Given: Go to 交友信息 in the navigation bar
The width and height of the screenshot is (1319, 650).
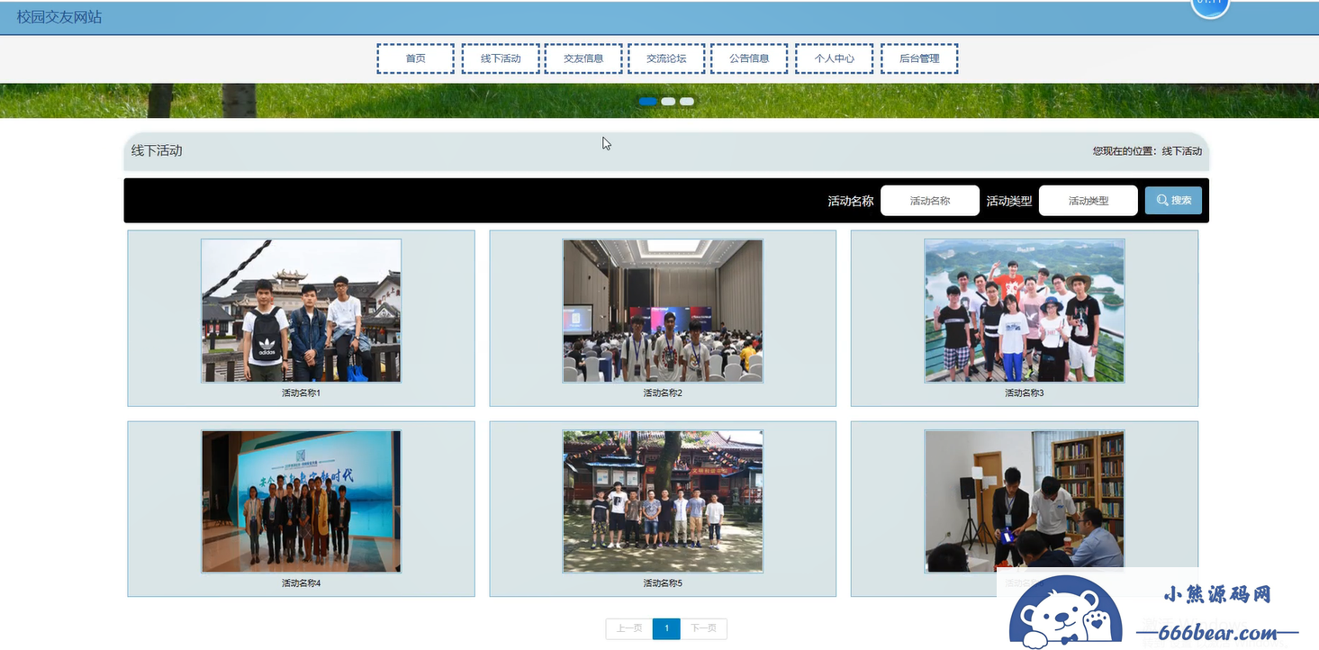Looking at the screenshot, I should [583, 59].
